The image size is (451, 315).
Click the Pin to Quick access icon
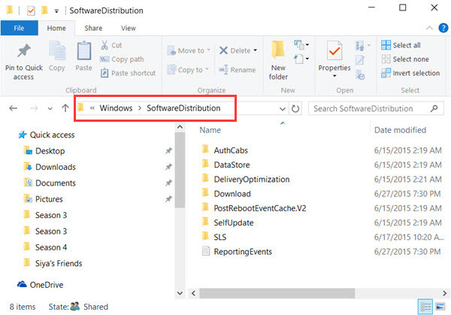click(x=24, y=50)
